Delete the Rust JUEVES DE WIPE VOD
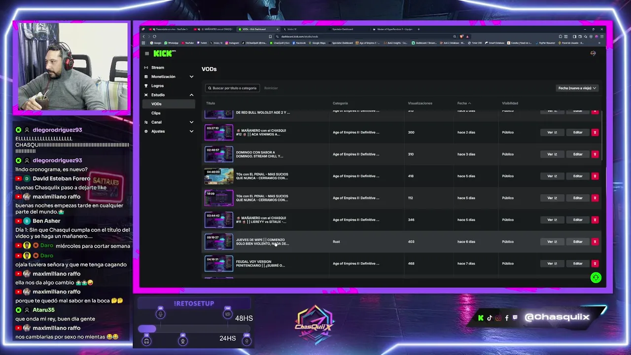The width and height of the screenshot is (631, 355). click(595, 242)
